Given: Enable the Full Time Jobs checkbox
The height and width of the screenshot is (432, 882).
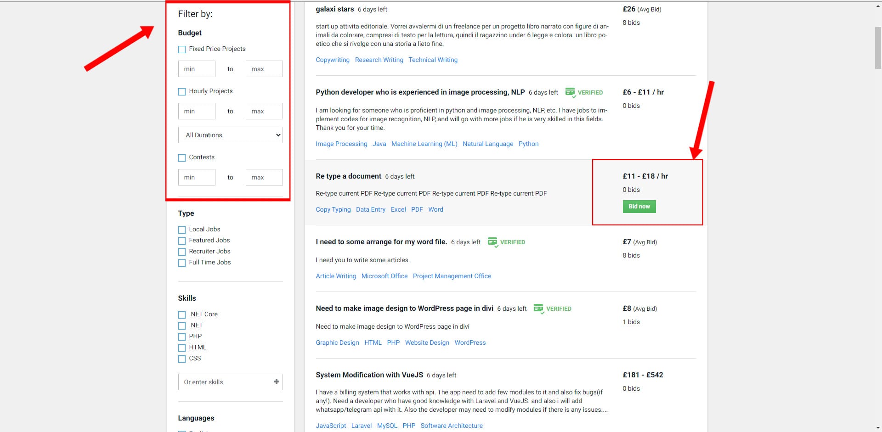Looking at the screenshot, I should (x=182, y=263).
